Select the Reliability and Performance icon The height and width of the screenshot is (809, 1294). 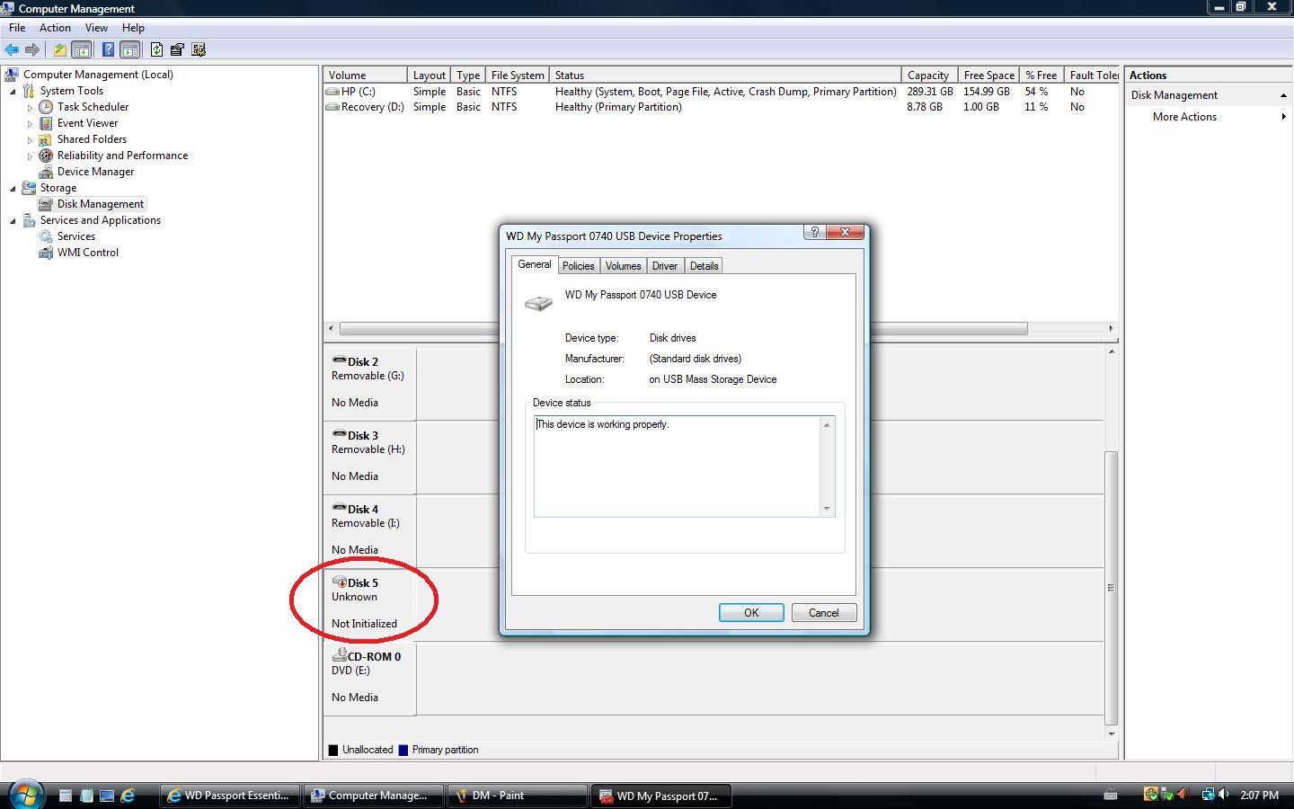pos(46,156)
